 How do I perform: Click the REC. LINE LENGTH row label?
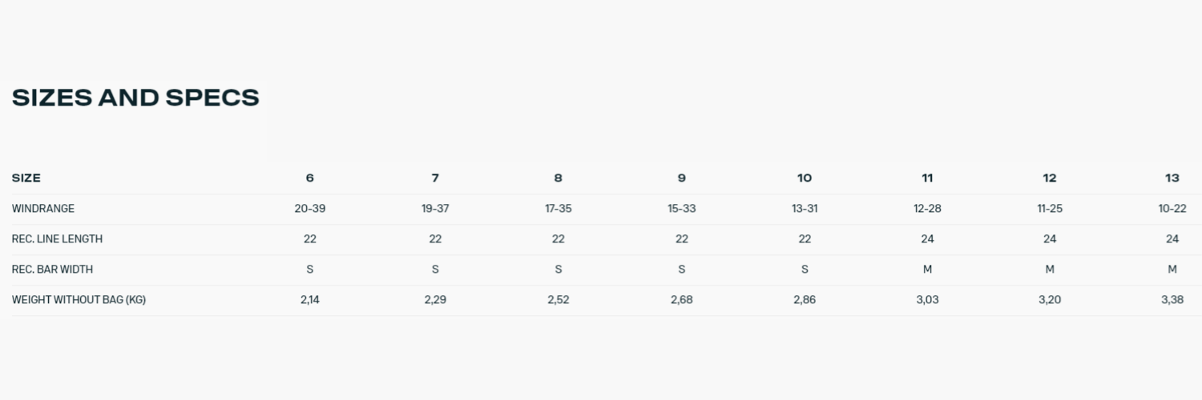57,239
